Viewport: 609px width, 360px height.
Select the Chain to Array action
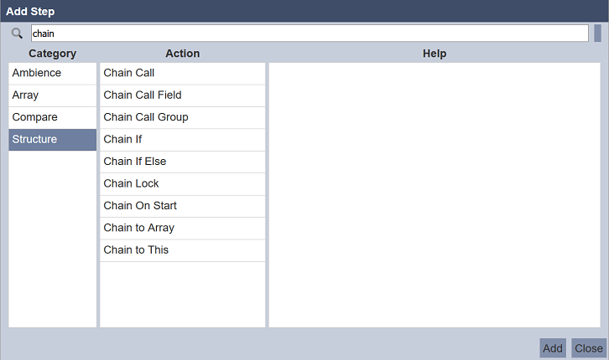tap(182, 228)
